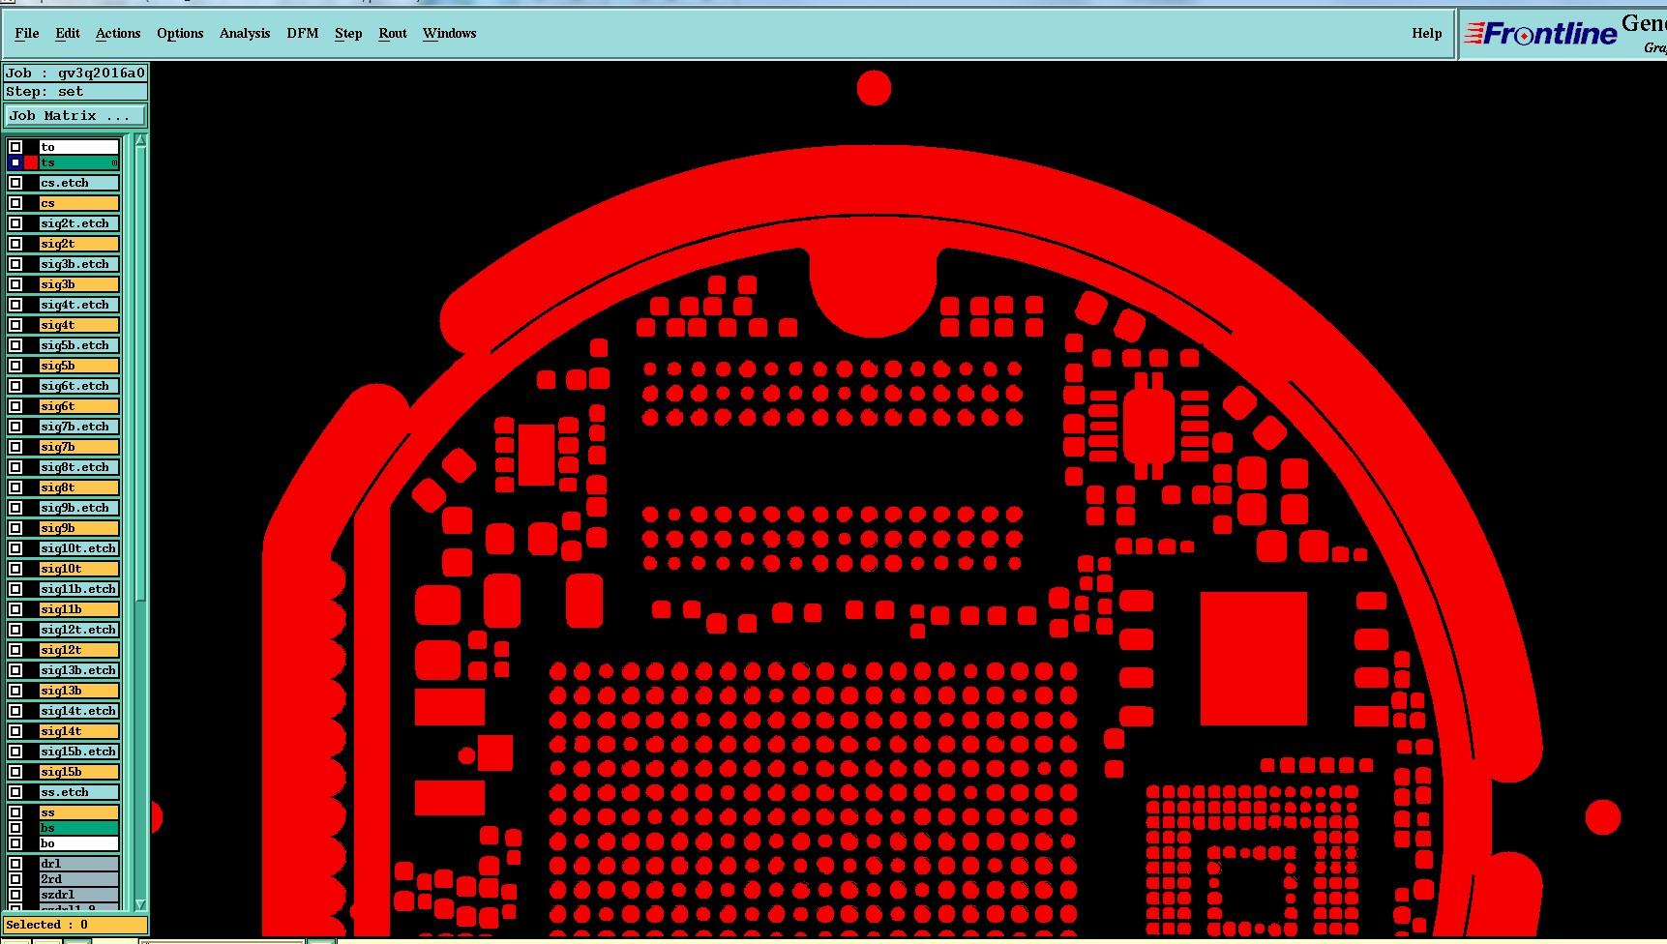Toggle the checkbox for layer sig3b.etch
This screenshot has width=1667, height=944.
15,264
